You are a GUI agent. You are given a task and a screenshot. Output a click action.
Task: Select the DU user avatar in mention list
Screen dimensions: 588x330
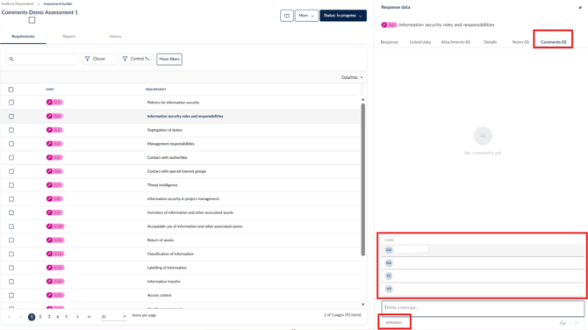(389, 250)
